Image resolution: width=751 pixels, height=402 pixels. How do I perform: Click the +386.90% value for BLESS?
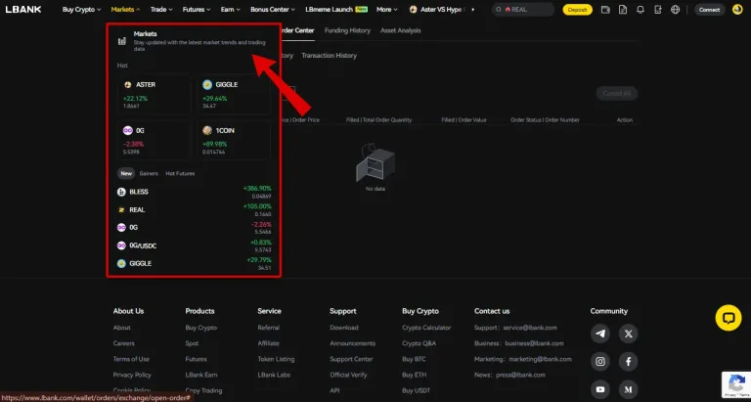pos(257,189)
